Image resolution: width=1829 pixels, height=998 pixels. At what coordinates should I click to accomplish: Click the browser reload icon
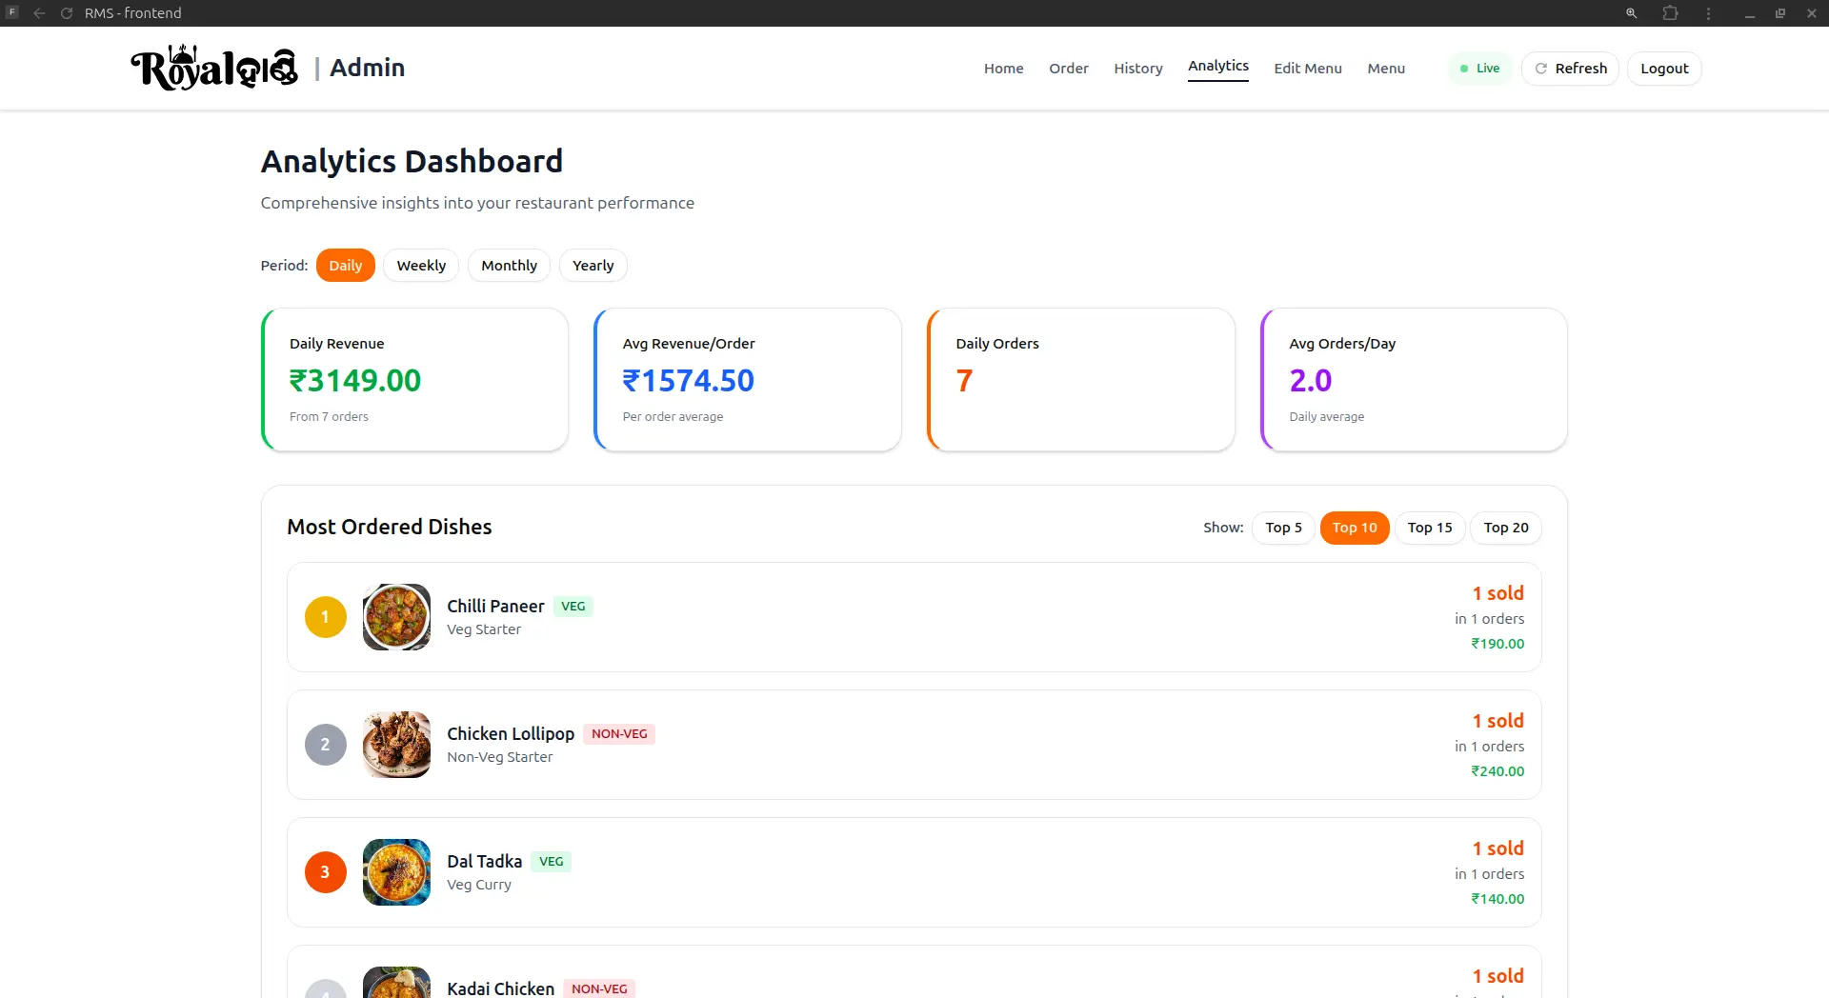tap(67, 13)
